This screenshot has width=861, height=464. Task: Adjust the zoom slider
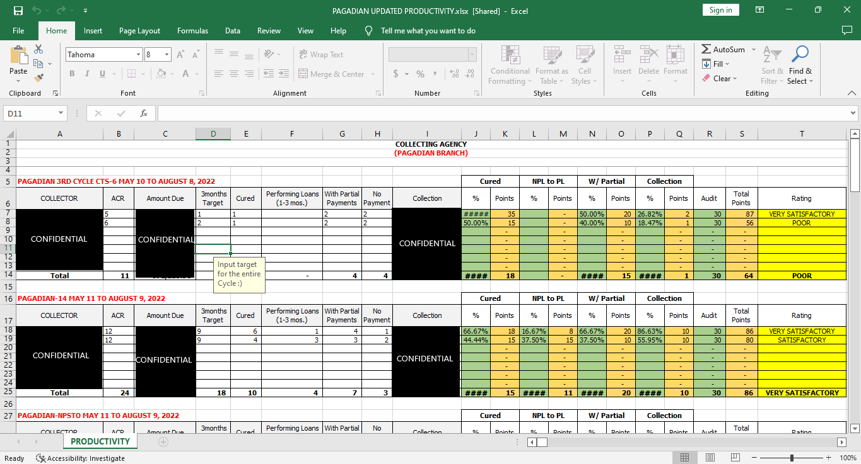794,458
